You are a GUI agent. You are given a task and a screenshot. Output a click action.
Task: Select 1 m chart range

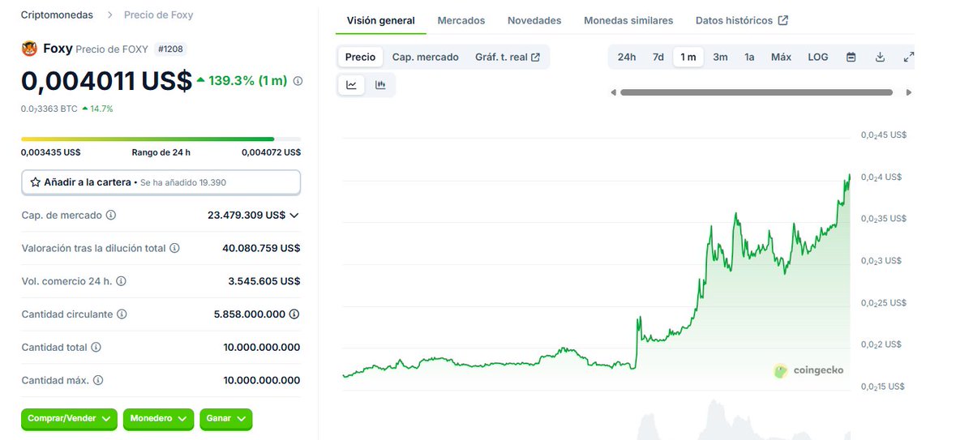pyautogui.click(x=688, y=57)
